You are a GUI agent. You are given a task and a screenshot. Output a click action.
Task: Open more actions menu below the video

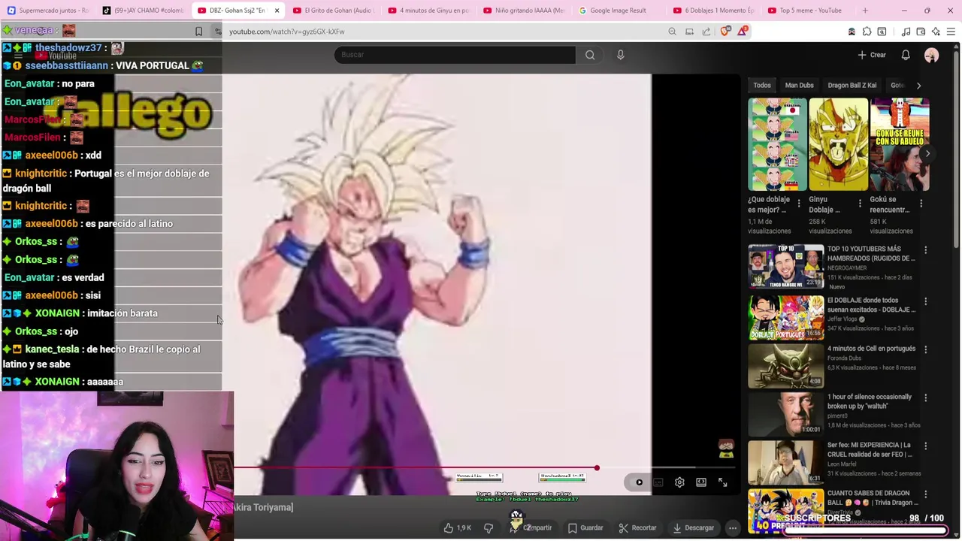point(733,528)
